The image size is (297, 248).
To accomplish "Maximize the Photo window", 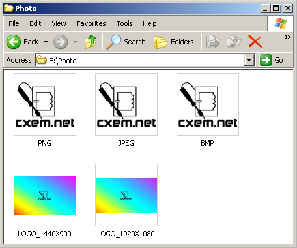I will [276, 8].
